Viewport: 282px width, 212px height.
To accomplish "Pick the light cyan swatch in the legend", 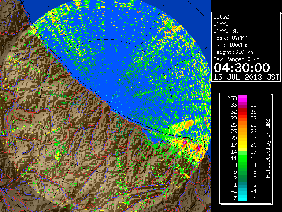I will coord(242,198).
